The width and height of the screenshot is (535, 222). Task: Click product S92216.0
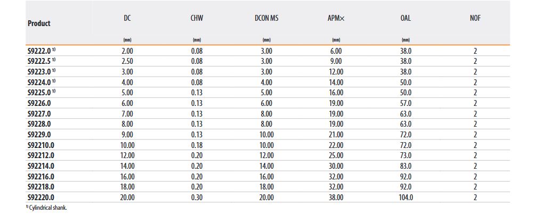point(40,176)
